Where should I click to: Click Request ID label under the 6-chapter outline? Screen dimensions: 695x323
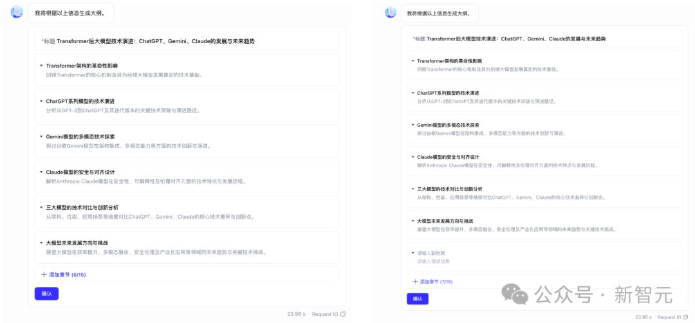[325, 314]
